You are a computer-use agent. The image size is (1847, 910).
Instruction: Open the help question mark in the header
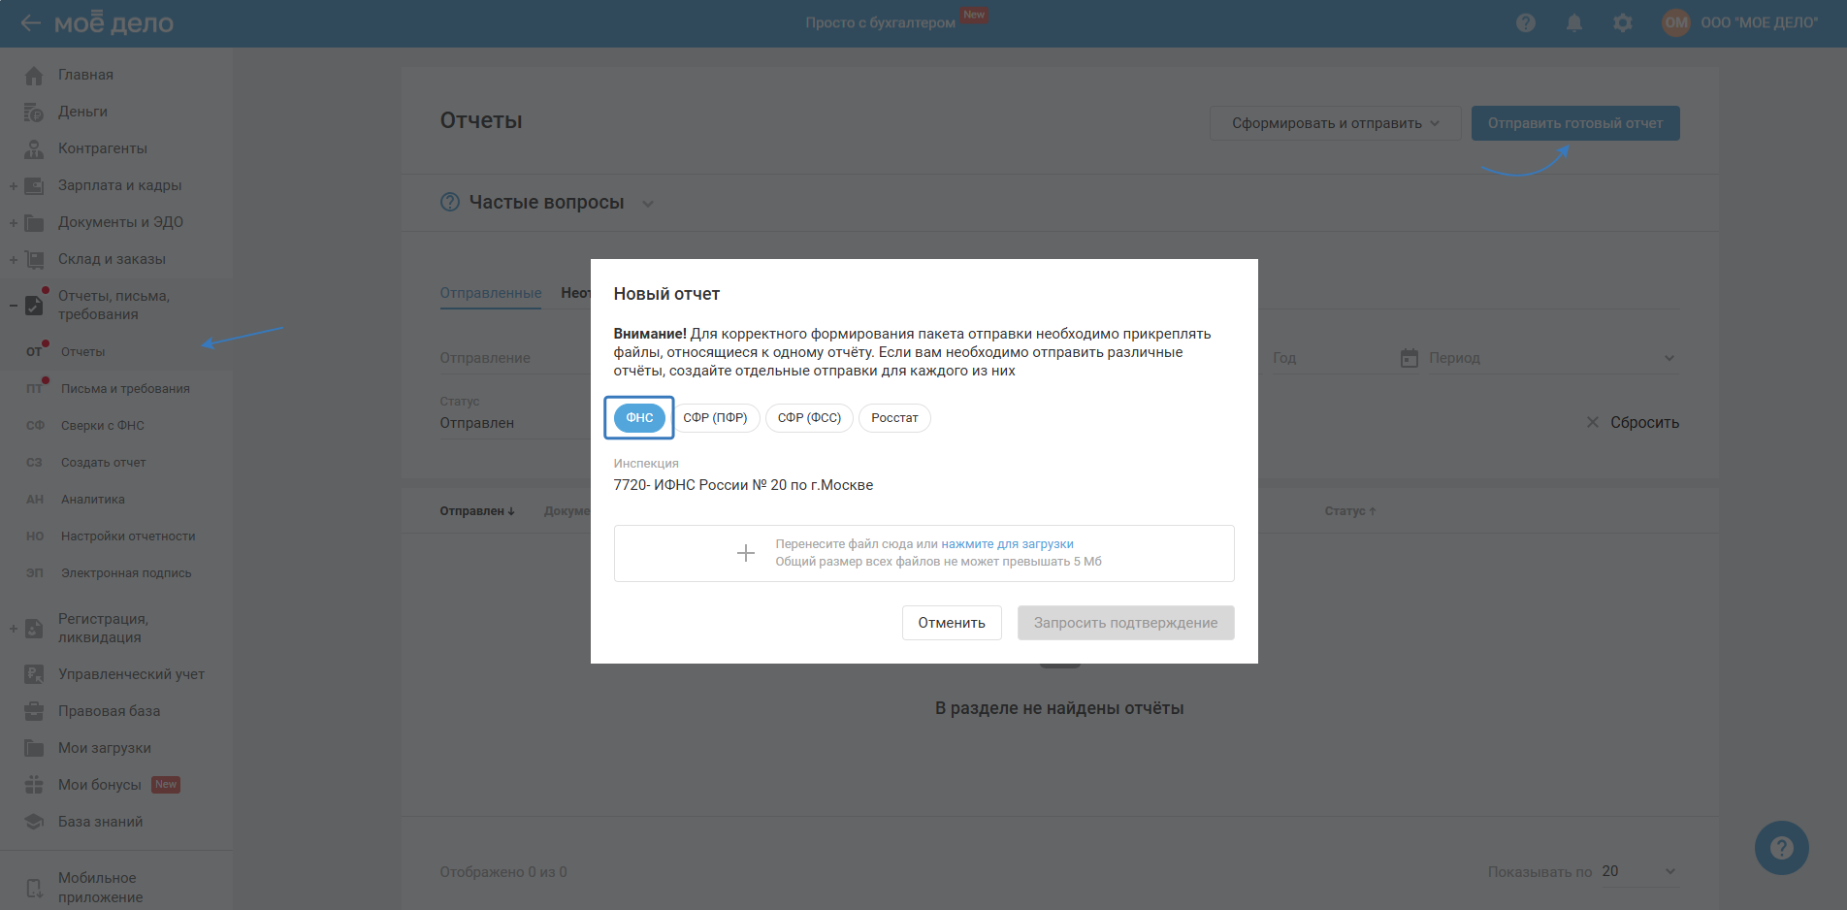pos(1526,22)
